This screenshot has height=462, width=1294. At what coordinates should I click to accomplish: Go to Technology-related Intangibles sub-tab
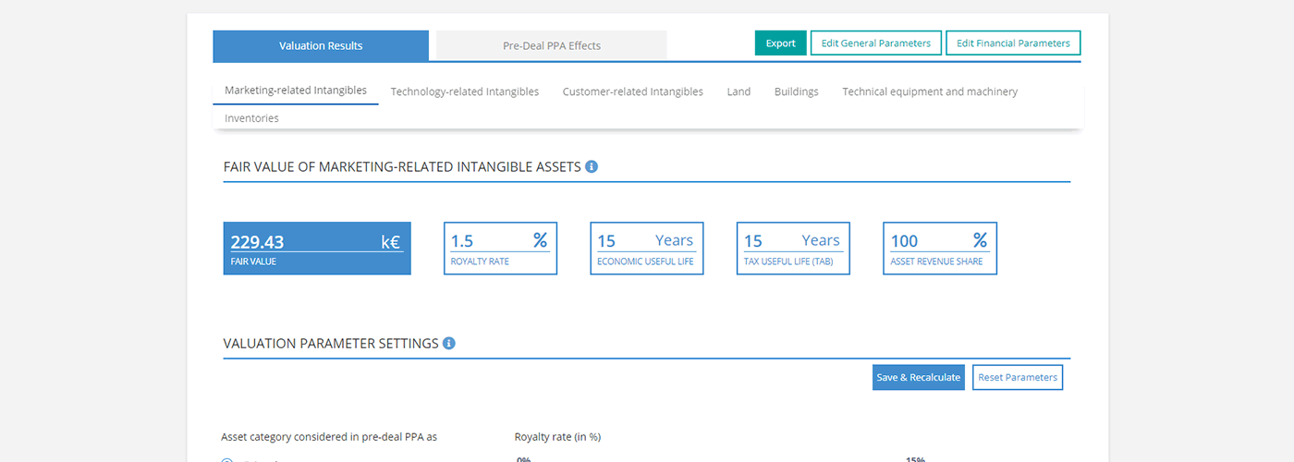point(464,91)
